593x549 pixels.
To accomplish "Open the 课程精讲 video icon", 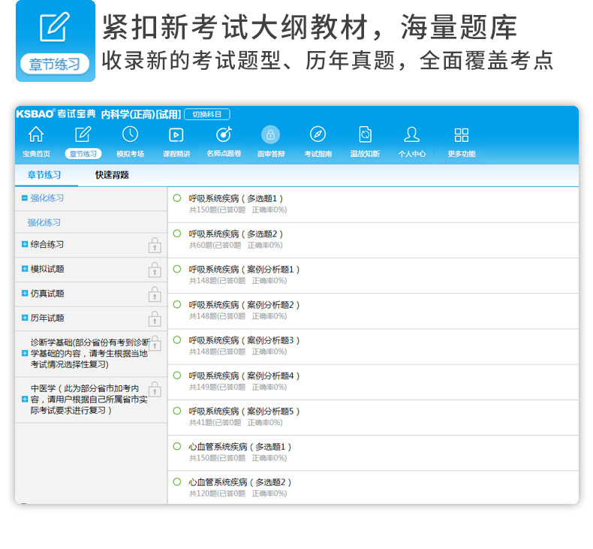I will tap(176, 134).
